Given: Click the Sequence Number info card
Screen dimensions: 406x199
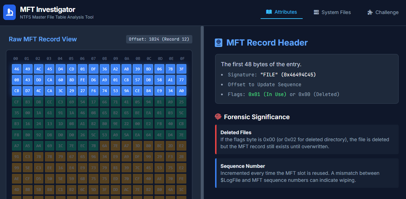Looking at the screenshot, I should click(x=307, y=173).
